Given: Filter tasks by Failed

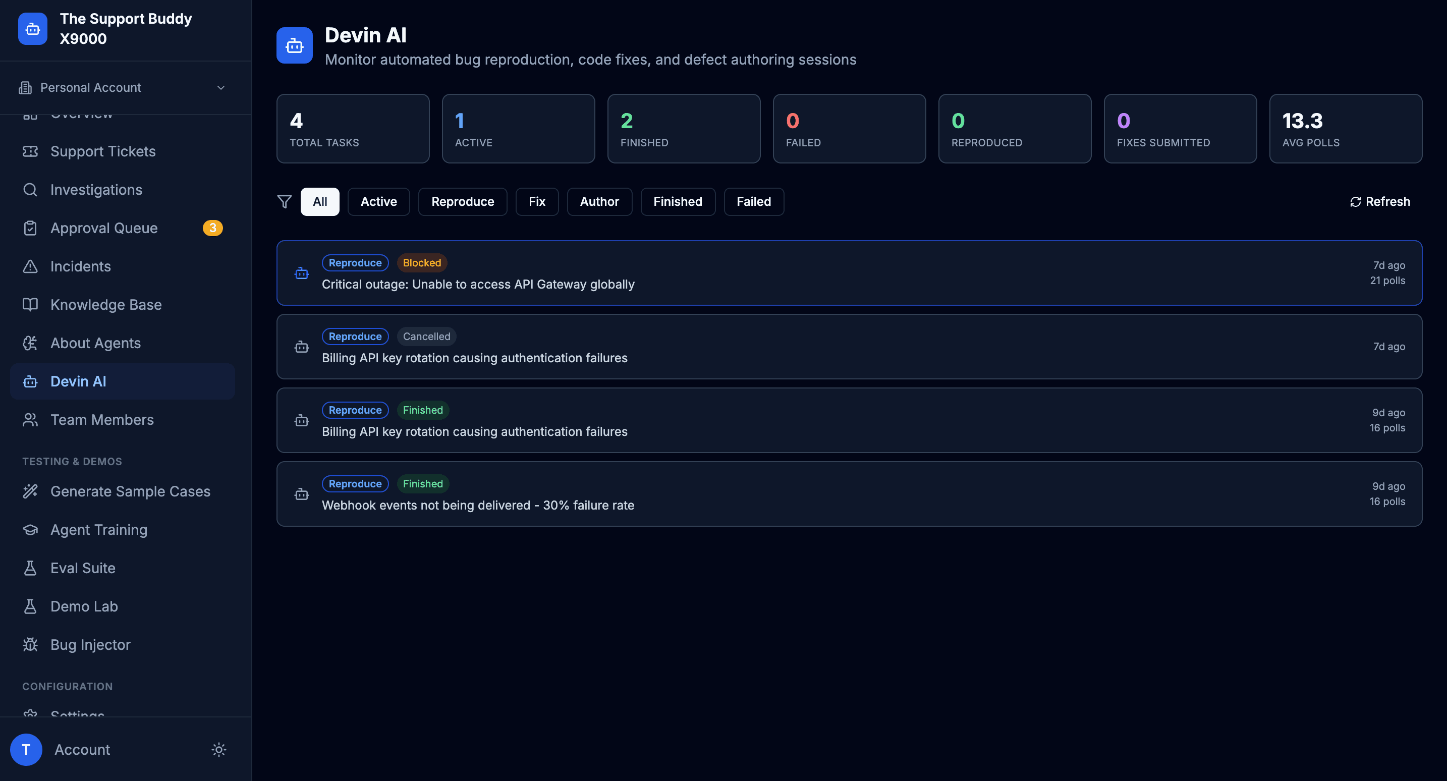Looking at the screenshot, I should coord(754,202).
